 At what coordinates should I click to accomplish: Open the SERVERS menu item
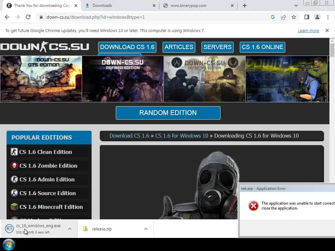pyautogui.click(x=217, y=47)
